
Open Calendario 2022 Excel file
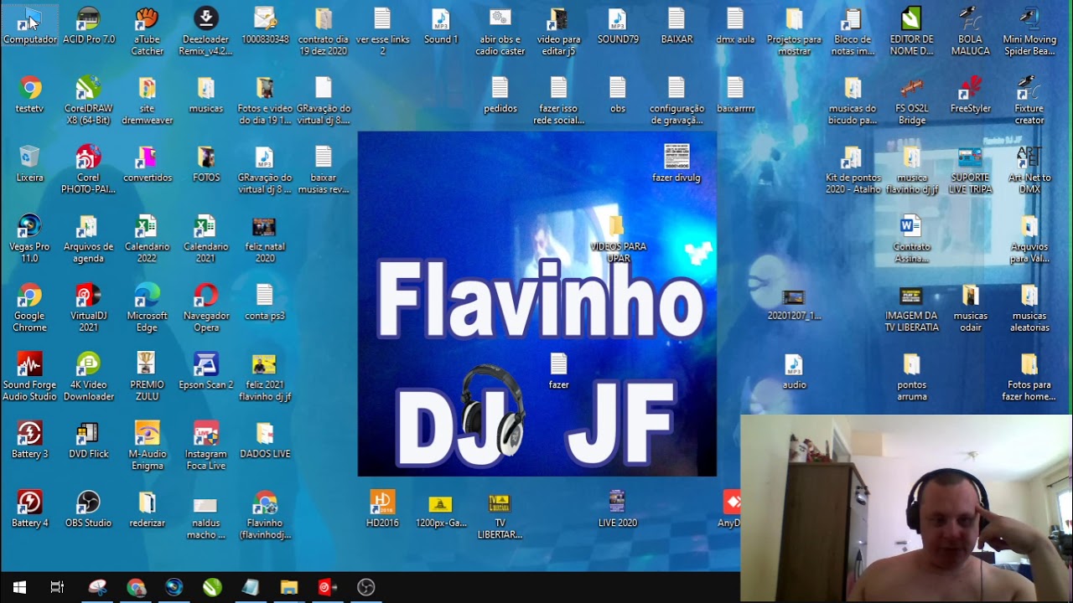point(147,239)
